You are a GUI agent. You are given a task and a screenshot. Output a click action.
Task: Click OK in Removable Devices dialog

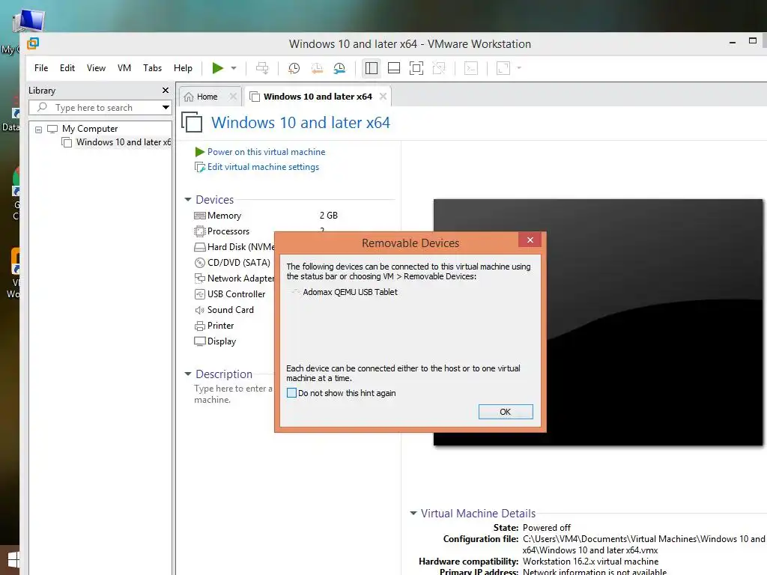(x=506, y=412)
